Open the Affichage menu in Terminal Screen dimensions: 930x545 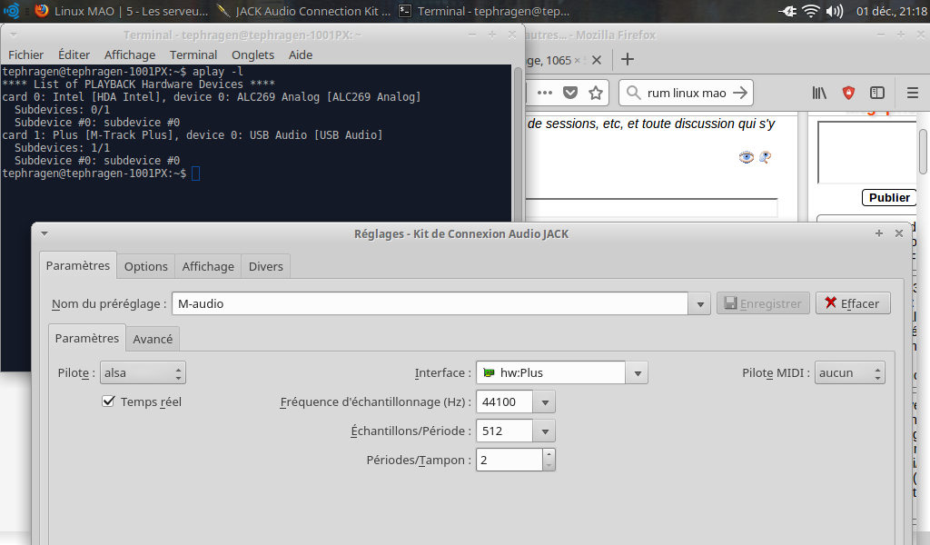pos(129,54)
